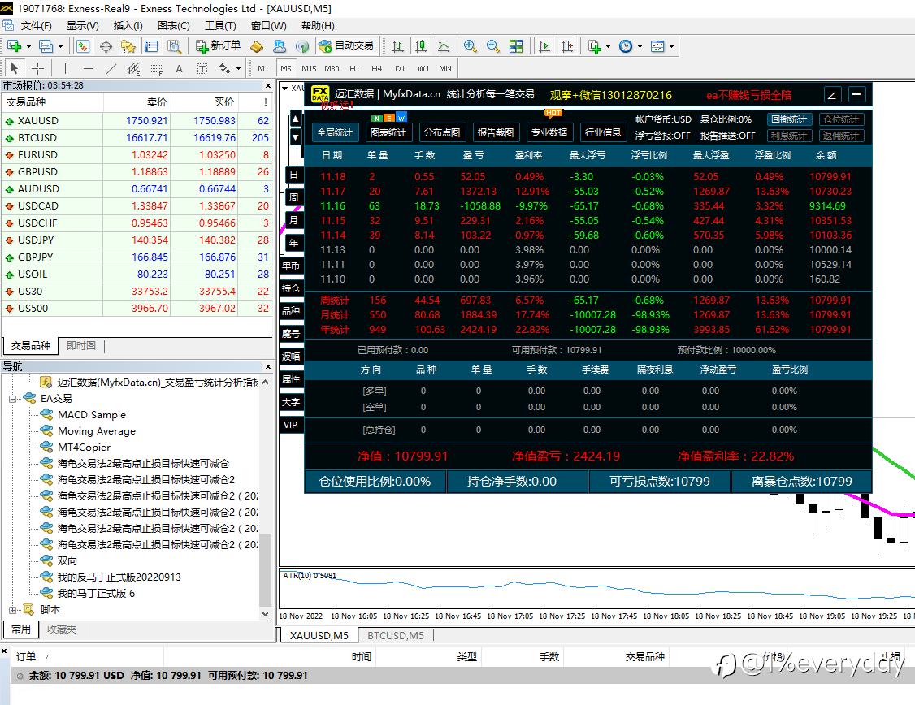
Task: Switch timeframe to M1
Action: tap(263, 68)
